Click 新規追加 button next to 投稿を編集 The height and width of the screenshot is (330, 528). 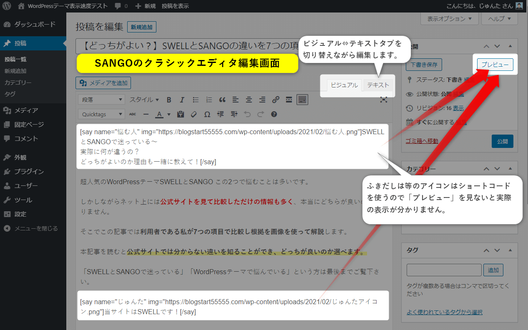142,27
